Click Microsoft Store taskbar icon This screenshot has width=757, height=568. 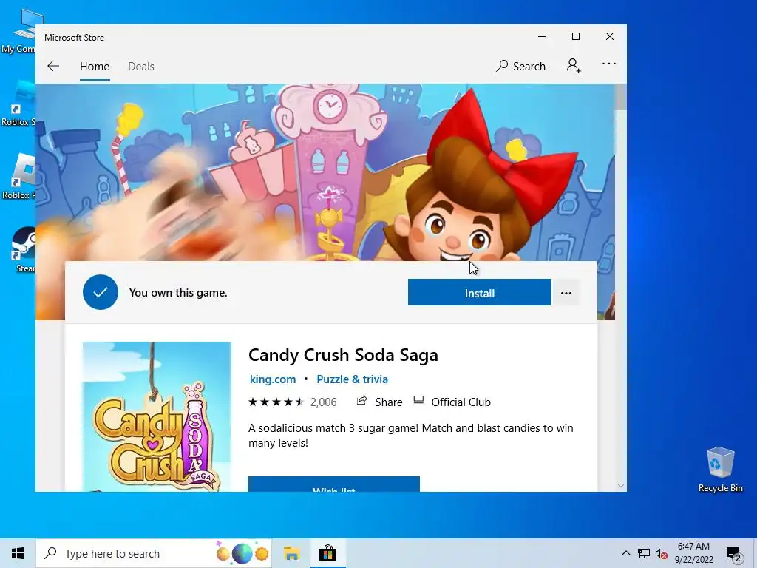327,553
